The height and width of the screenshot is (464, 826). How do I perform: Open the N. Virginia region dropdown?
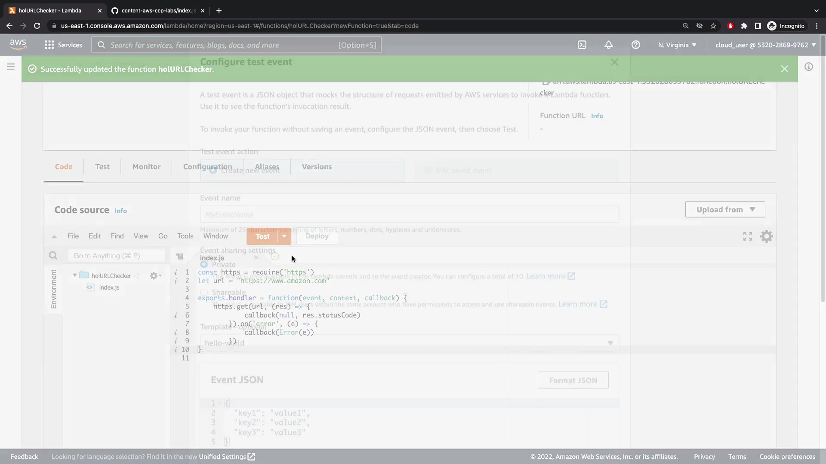pos(677,45)
